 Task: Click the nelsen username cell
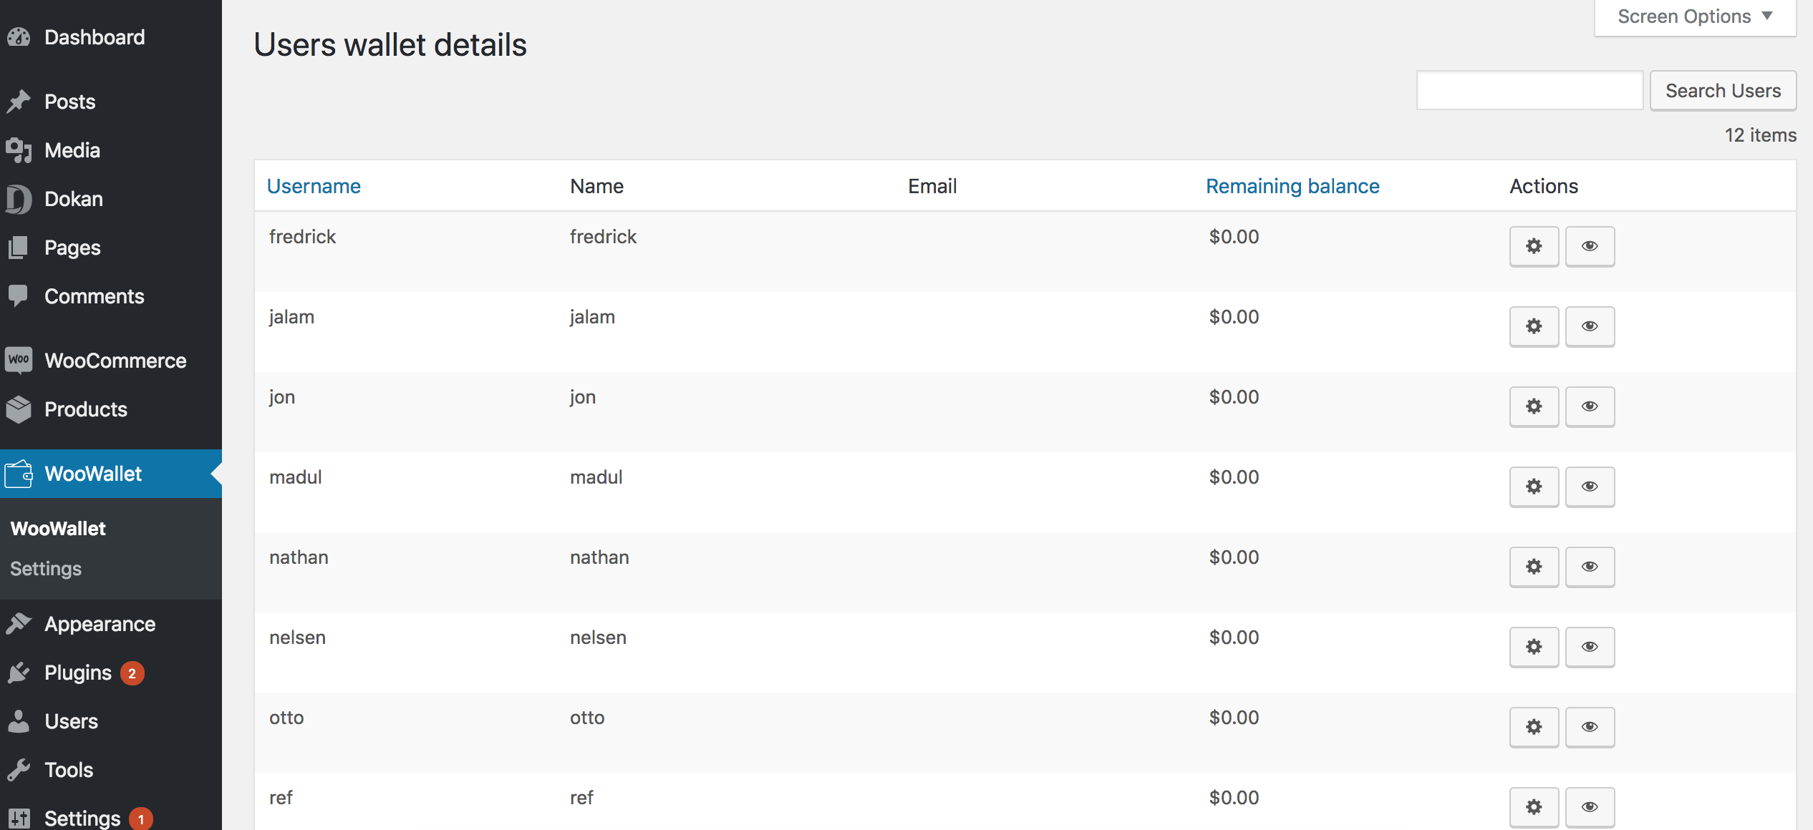(x=297, y=638)
